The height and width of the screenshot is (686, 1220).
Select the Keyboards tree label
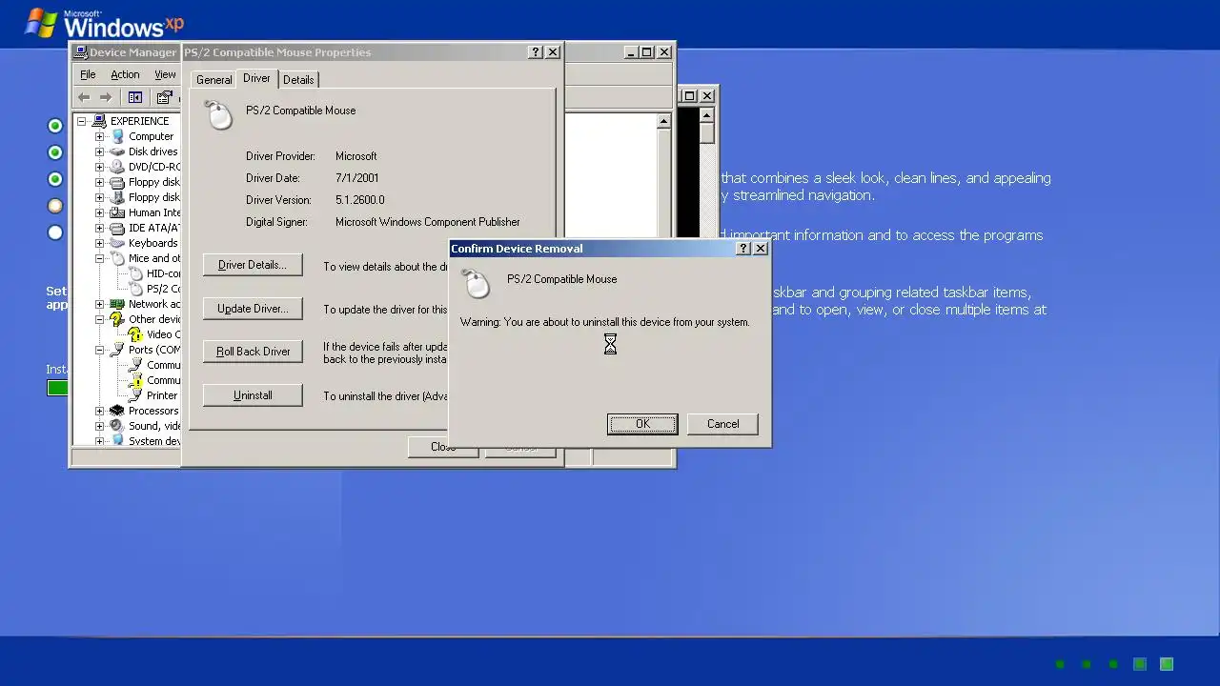tap(152, 243)
